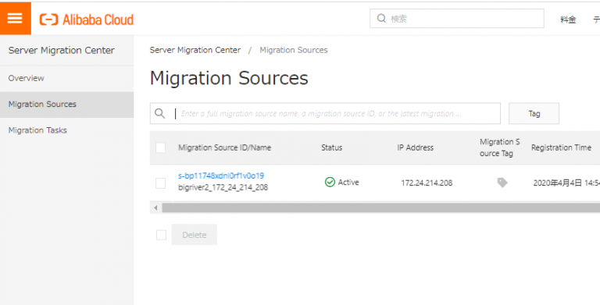This screenshot has width=600, height=305.
Task: Open the s-bp11748xdnl0rf1v0o19 source link
Action: pos(221,176)
